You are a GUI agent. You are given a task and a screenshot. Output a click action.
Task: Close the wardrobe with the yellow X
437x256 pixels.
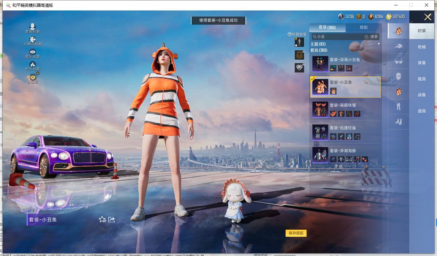(x=428, y=17)
